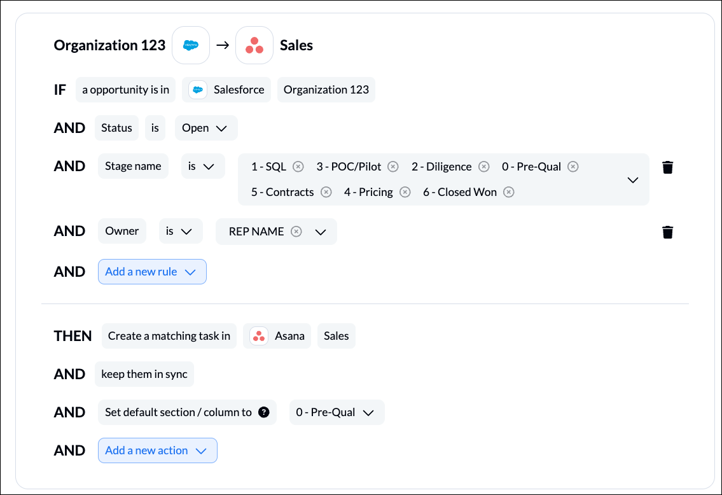The width and height of the screenshot is (722, 495).
Task: Click the 'a opportunity is in' pill
Action: [126, 90]
